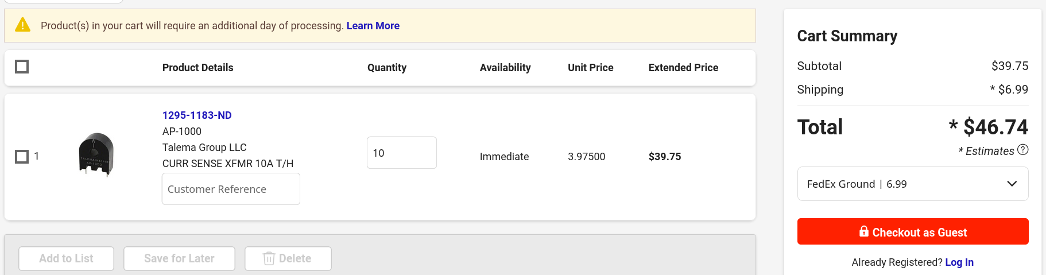
Task: Click the trash can icon beside Delete
Action: tap(269, 258)
